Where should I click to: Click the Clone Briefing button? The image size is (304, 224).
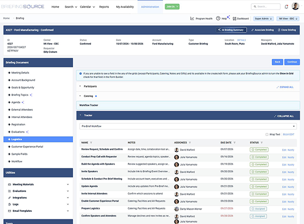(x=287, y=30)
